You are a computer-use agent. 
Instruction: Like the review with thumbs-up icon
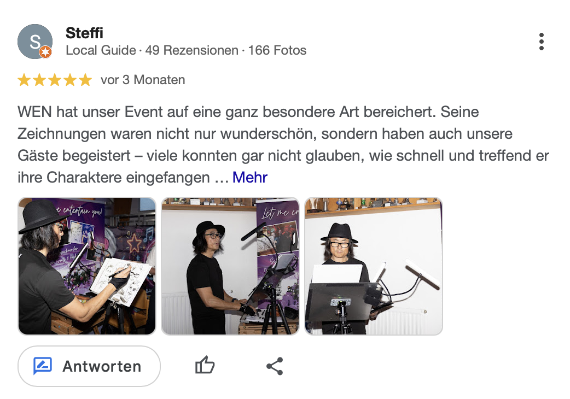[205, 365]
